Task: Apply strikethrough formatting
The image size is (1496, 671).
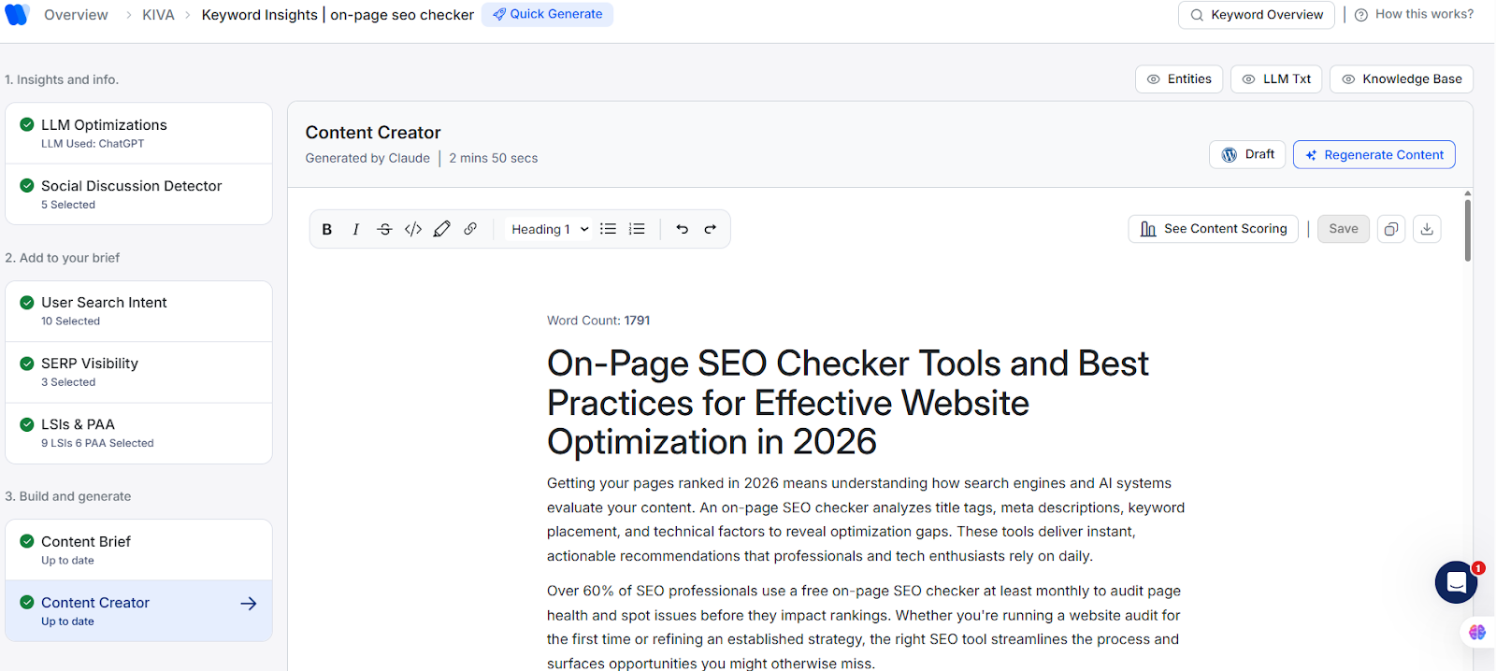Action: point(384,229)
